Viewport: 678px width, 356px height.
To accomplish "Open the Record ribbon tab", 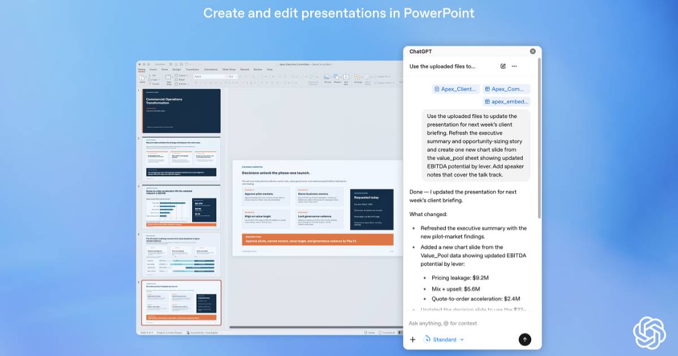I will [x=244, y=70].
